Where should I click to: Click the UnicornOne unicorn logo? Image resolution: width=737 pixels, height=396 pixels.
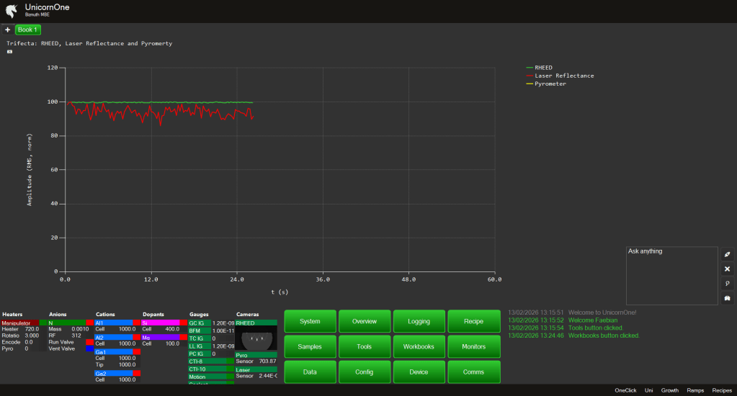click(11, 10)
